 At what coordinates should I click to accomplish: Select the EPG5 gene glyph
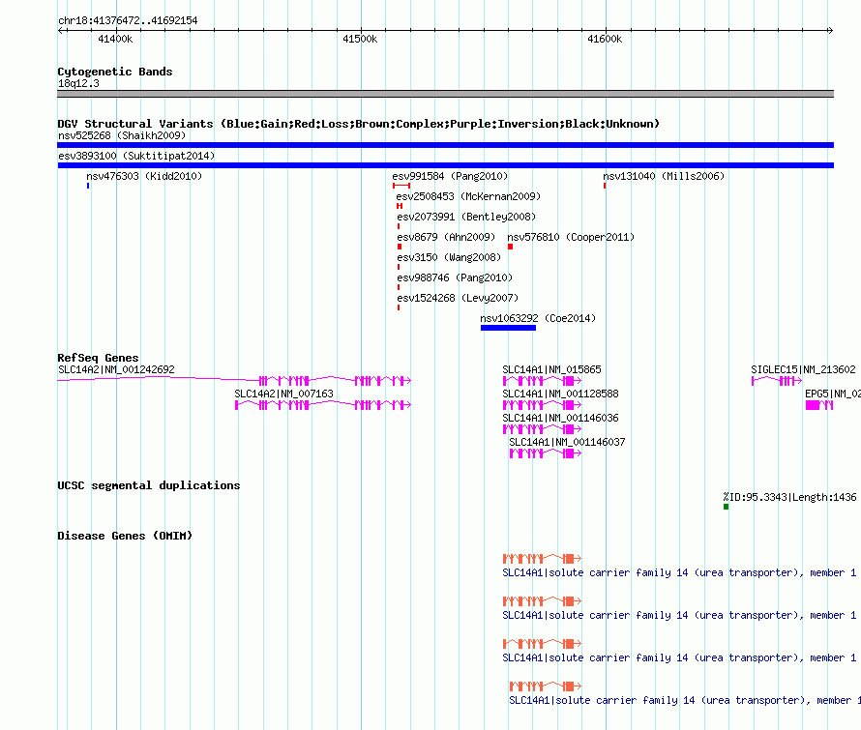[819, 405]
